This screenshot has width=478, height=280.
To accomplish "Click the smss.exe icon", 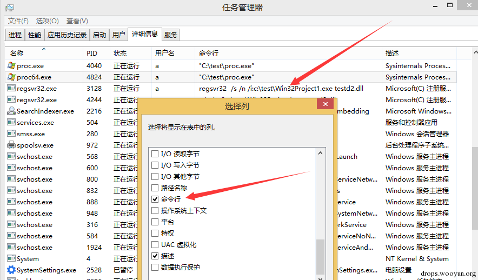I will [11, 134].
